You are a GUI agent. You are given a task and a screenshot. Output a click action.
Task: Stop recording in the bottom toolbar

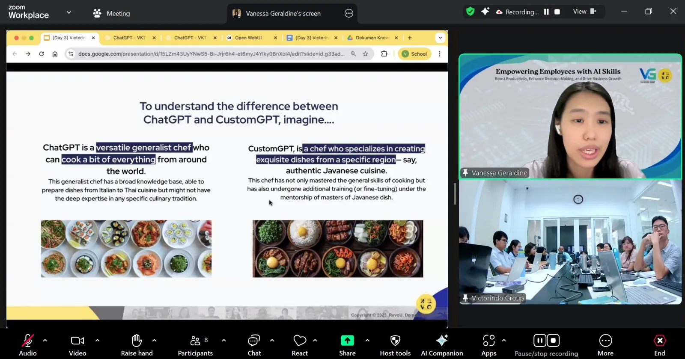coord(553,341)
